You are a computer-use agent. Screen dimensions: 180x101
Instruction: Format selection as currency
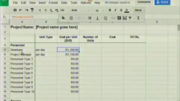tap(40, 10)
